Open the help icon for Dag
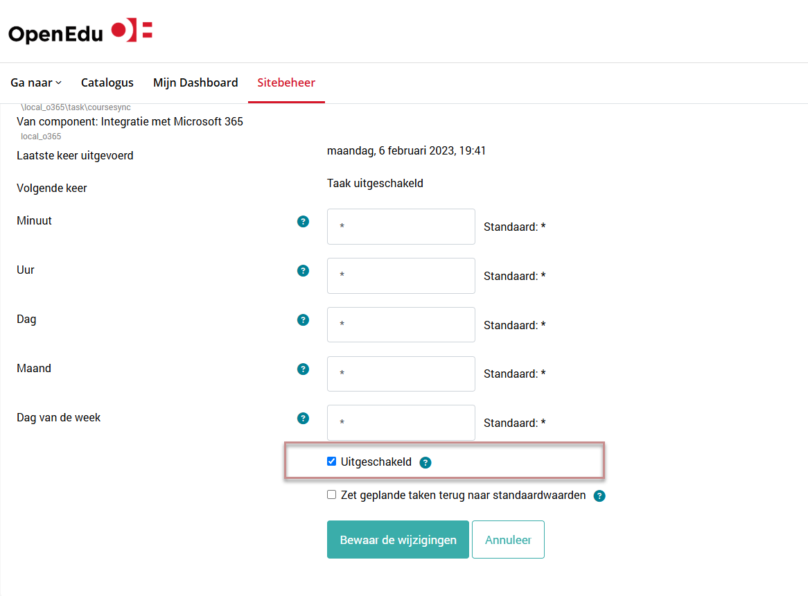Image resolution: width=808 pixels, height=596 pixels. (x=303, y=320)
